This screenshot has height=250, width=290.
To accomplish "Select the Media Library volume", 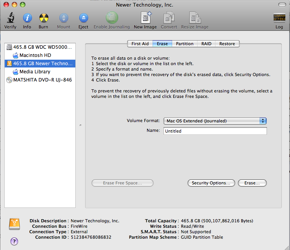I will pos(40,71).
